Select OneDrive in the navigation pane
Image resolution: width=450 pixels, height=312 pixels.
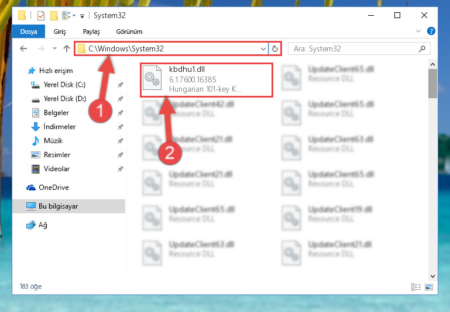tap(47, 188)
